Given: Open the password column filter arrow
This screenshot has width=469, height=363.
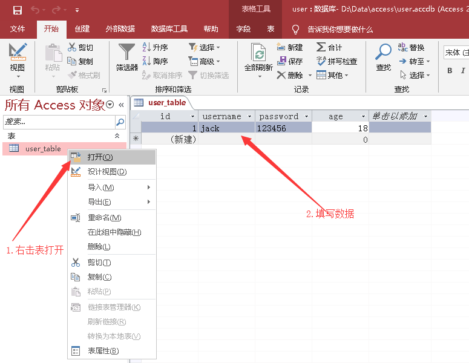Looking at the screenshot, I should 306,116.
